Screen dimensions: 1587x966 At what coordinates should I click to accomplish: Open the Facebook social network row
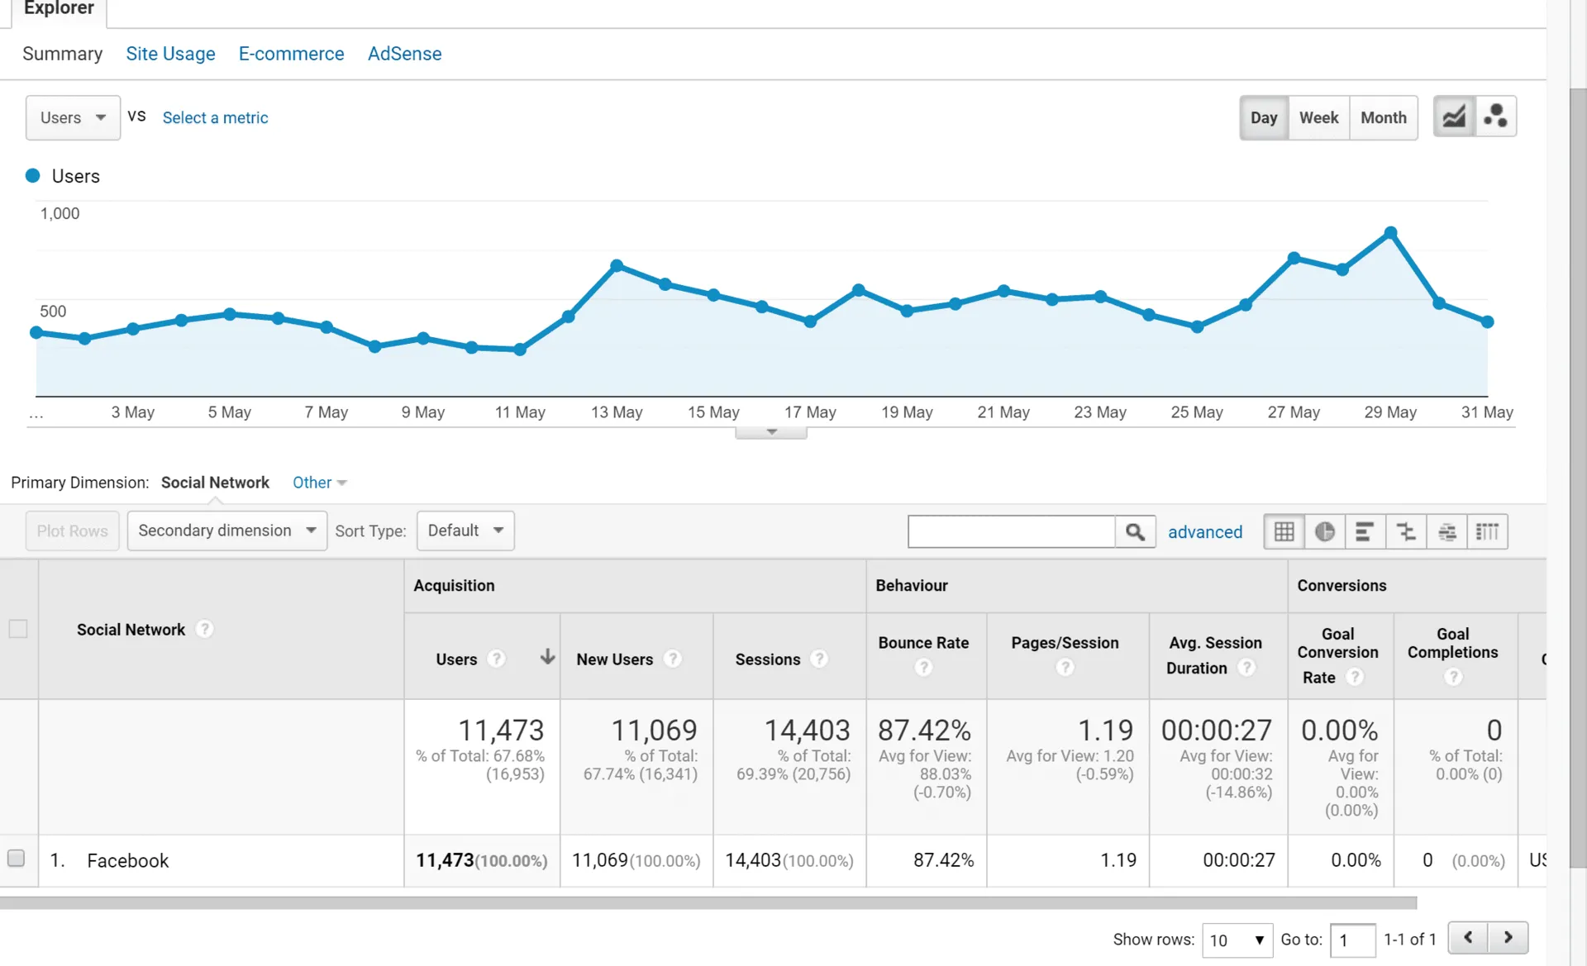[127, 860]
